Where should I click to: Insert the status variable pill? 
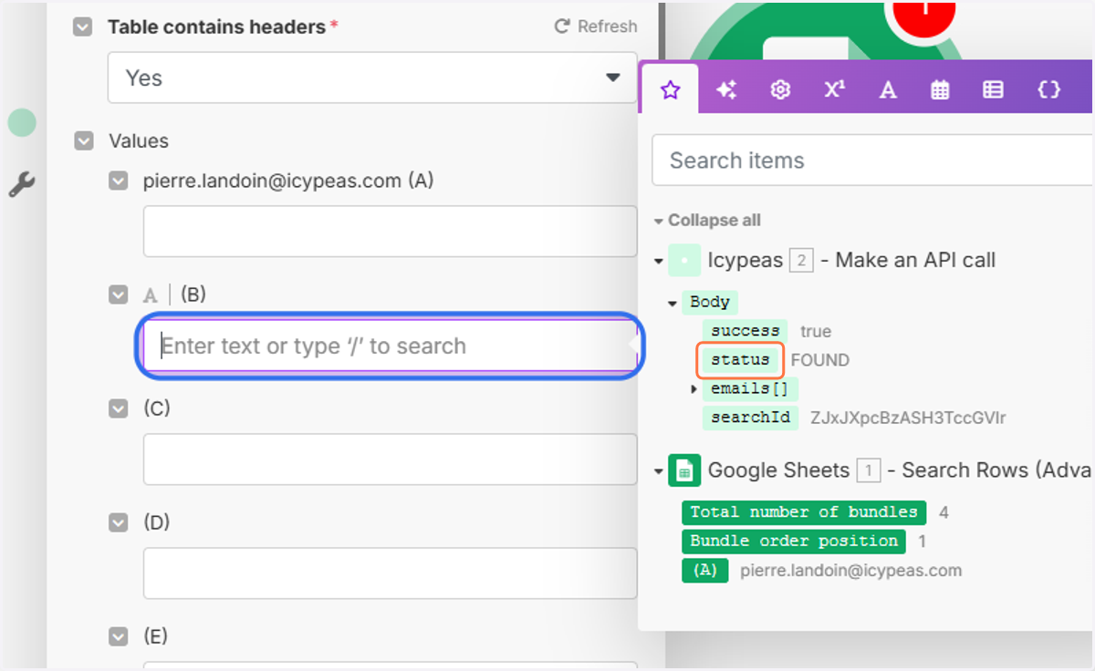tap(740, 360)
